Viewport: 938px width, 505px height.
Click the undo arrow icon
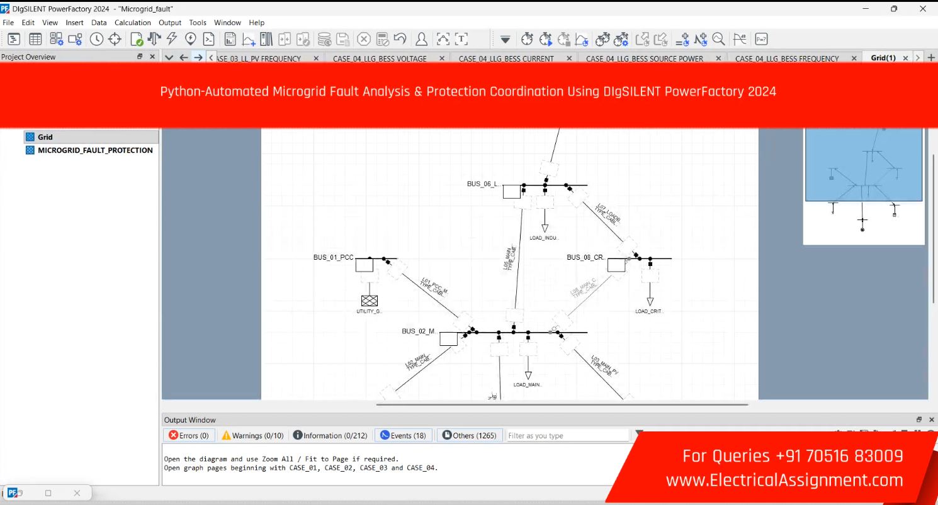[x=400, y=39]
